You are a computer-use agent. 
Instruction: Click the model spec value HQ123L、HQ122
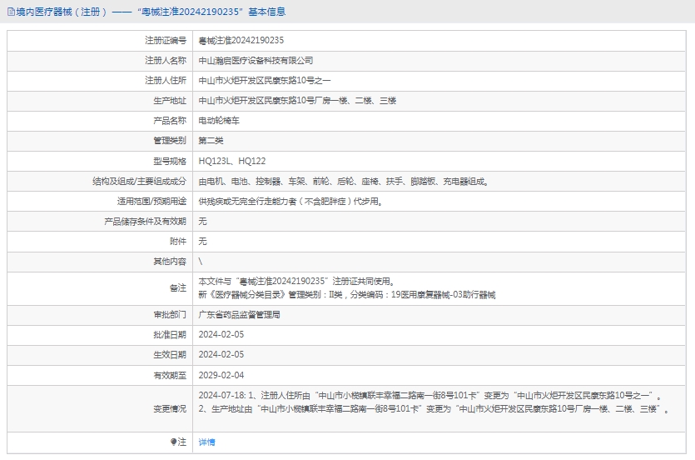coord(232,161)
